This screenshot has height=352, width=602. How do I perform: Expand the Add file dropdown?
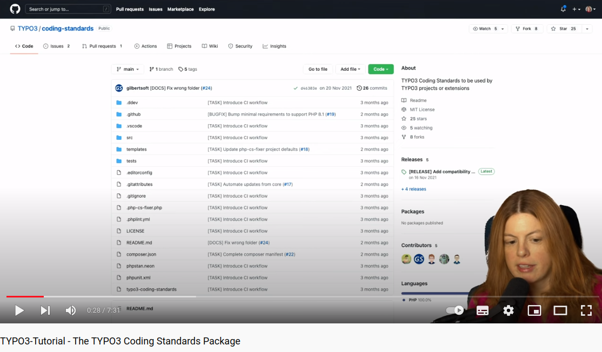(350, 69)
